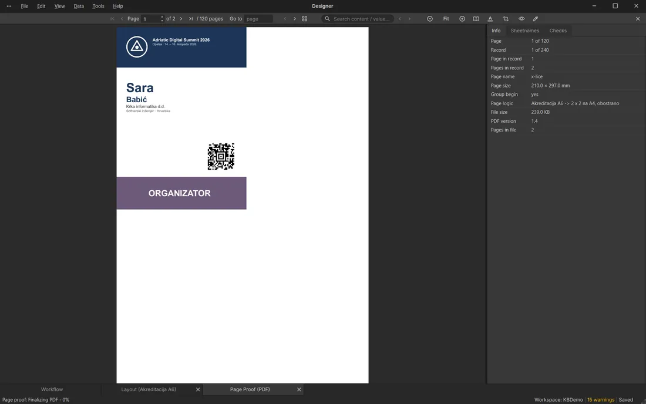Click the search magnifier icon

(327, 19)
